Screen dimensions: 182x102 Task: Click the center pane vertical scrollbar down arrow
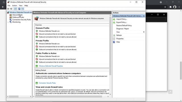(110, 94)
